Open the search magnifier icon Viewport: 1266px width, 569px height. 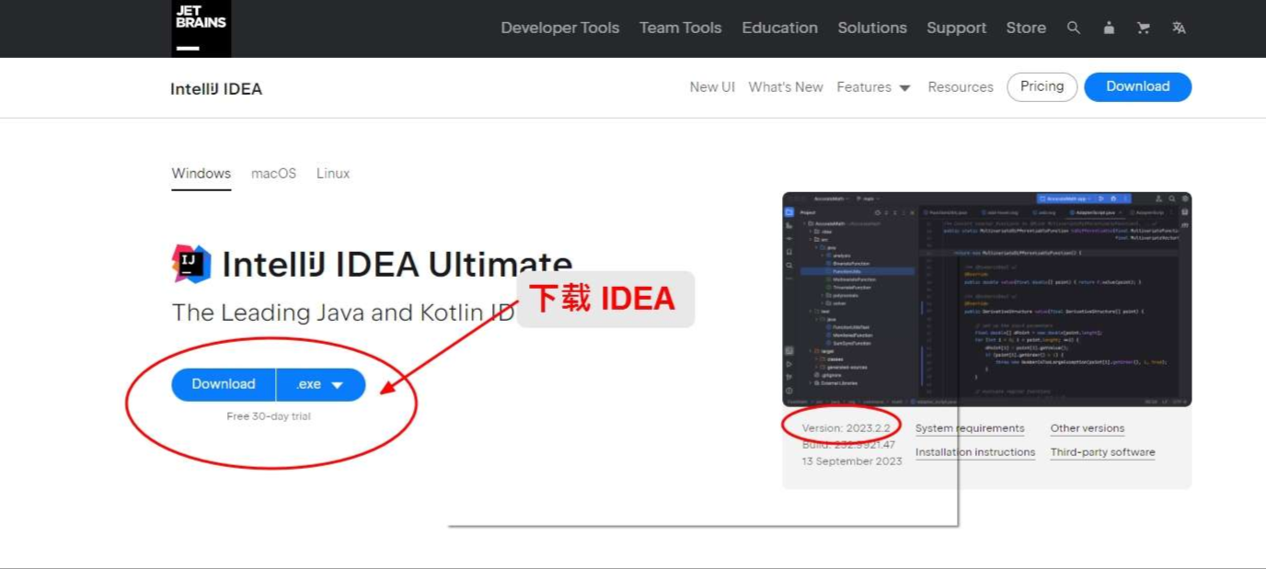[1073, 28]
